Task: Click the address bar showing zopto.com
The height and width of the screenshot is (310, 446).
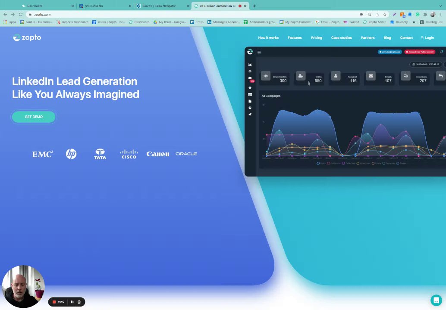Action: [193, 14]
